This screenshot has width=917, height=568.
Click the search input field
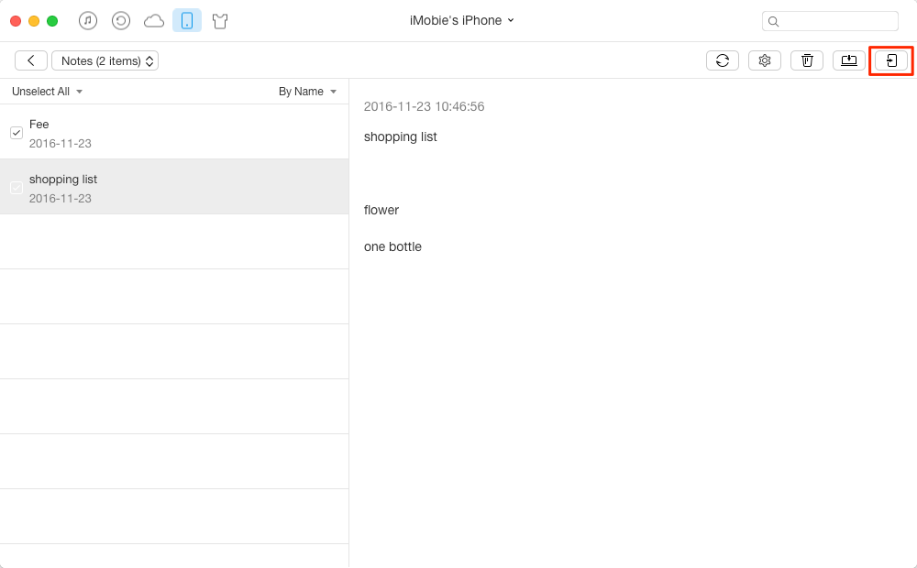pos(830,22)
